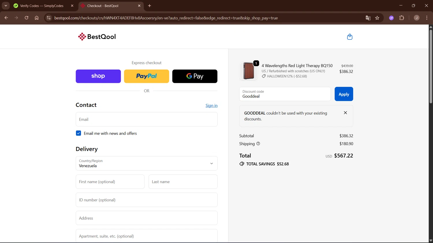
Task: Bookmark this page with the star icon
Action: [x=377, y=18]
